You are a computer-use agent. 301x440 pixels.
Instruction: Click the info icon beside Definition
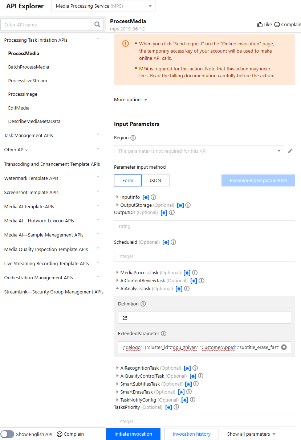coord(143,304)
